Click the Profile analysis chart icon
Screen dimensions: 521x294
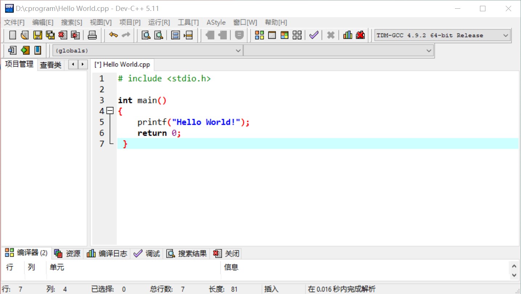347,35
